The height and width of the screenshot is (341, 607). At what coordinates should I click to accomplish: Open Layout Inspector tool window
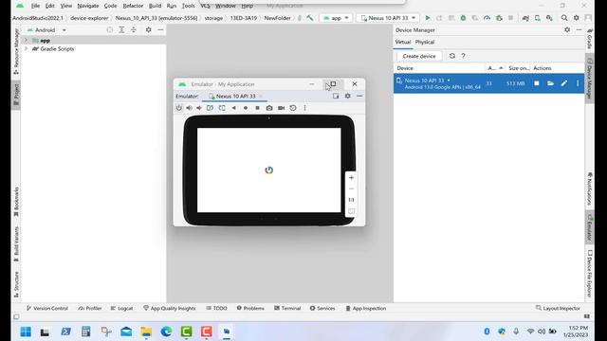[x=558, y=308]
